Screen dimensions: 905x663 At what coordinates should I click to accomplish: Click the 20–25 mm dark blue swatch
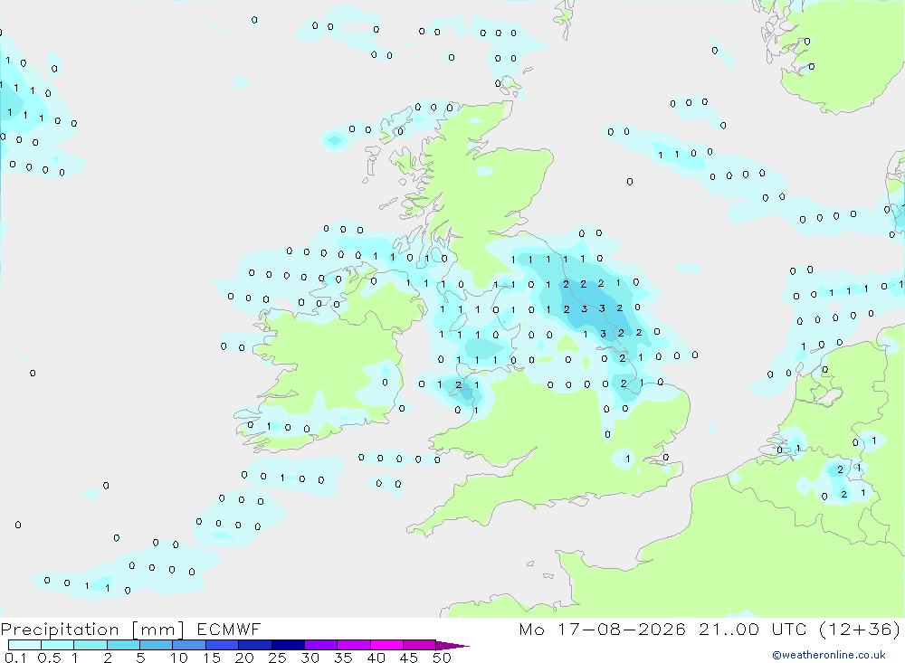(x=255, y=645)
